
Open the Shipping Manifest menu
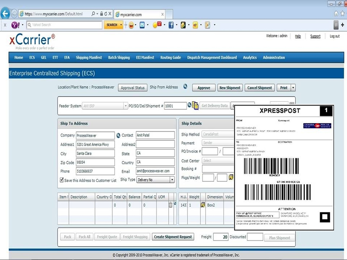(89, 58)
